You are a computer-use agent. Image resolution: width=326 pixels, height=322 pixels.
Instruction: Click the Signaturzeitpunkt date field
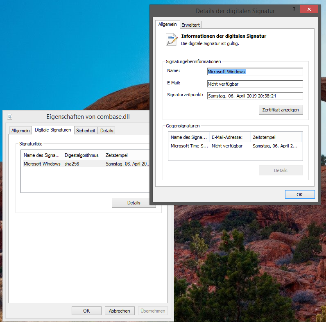pos(255,96)
